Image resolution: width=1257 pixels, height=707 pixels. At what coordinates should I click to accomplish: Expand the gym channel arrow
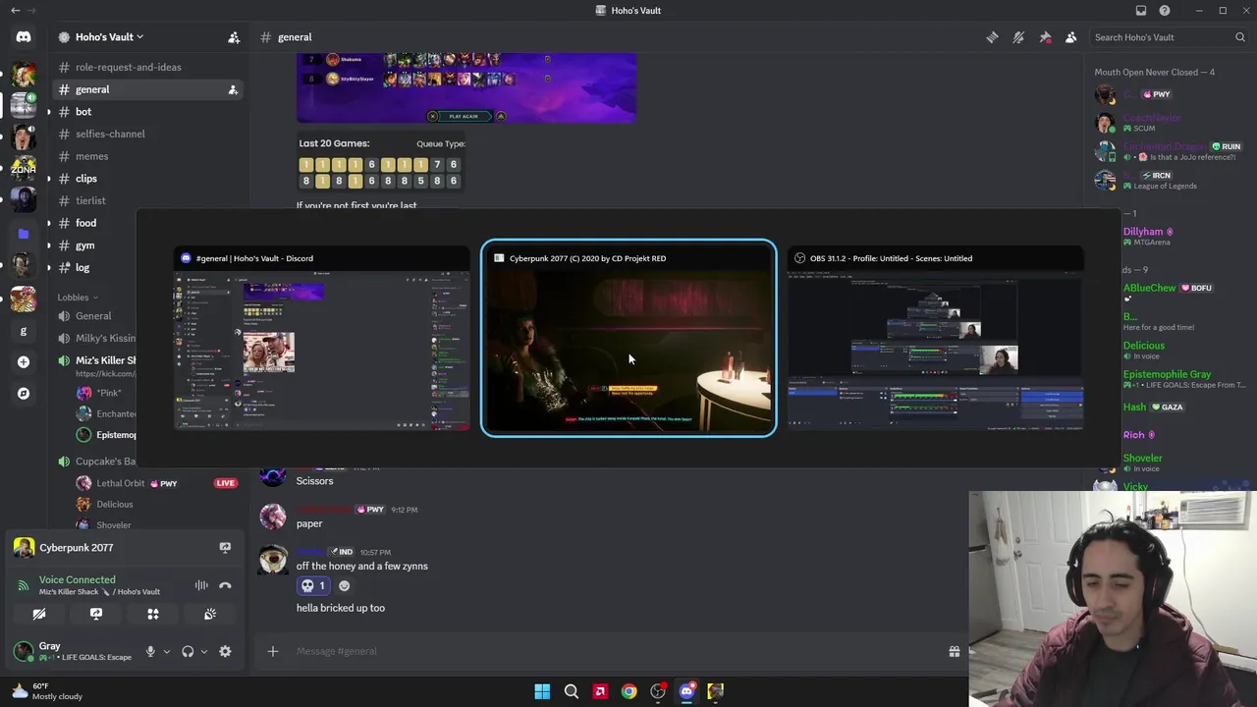tap(48, 245)
